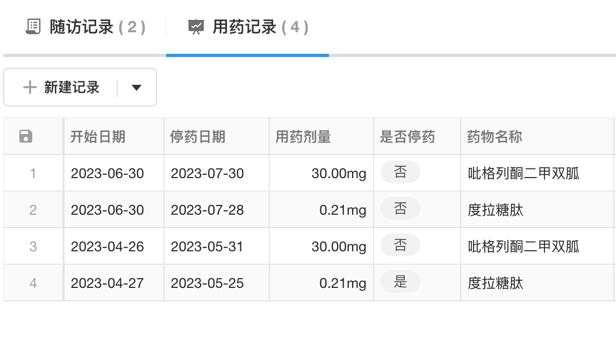Viewport: 616px width, 353px height.
Task: Select row number 3
Action: click(x=33, y=246)
